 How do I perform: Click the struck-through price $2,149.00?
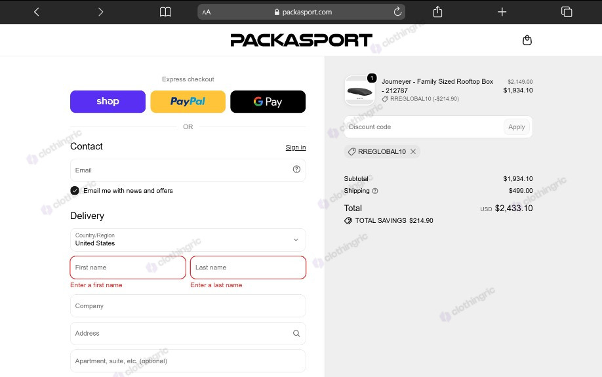click(x=520, y=82)
